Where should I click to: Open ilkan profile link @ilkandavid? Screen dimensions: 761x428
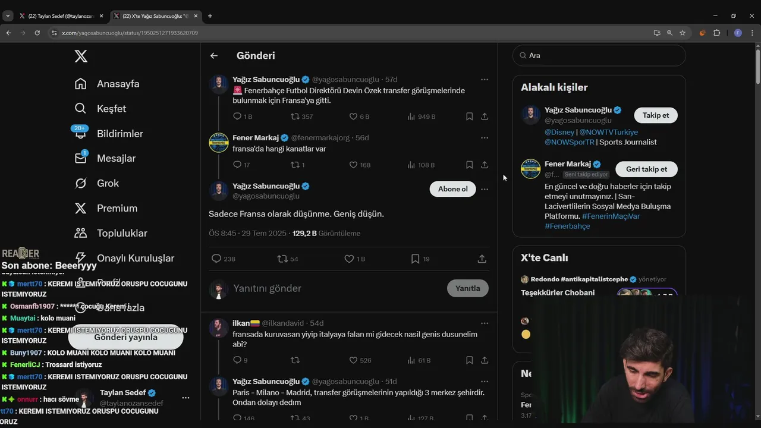[x=283, y=323]
